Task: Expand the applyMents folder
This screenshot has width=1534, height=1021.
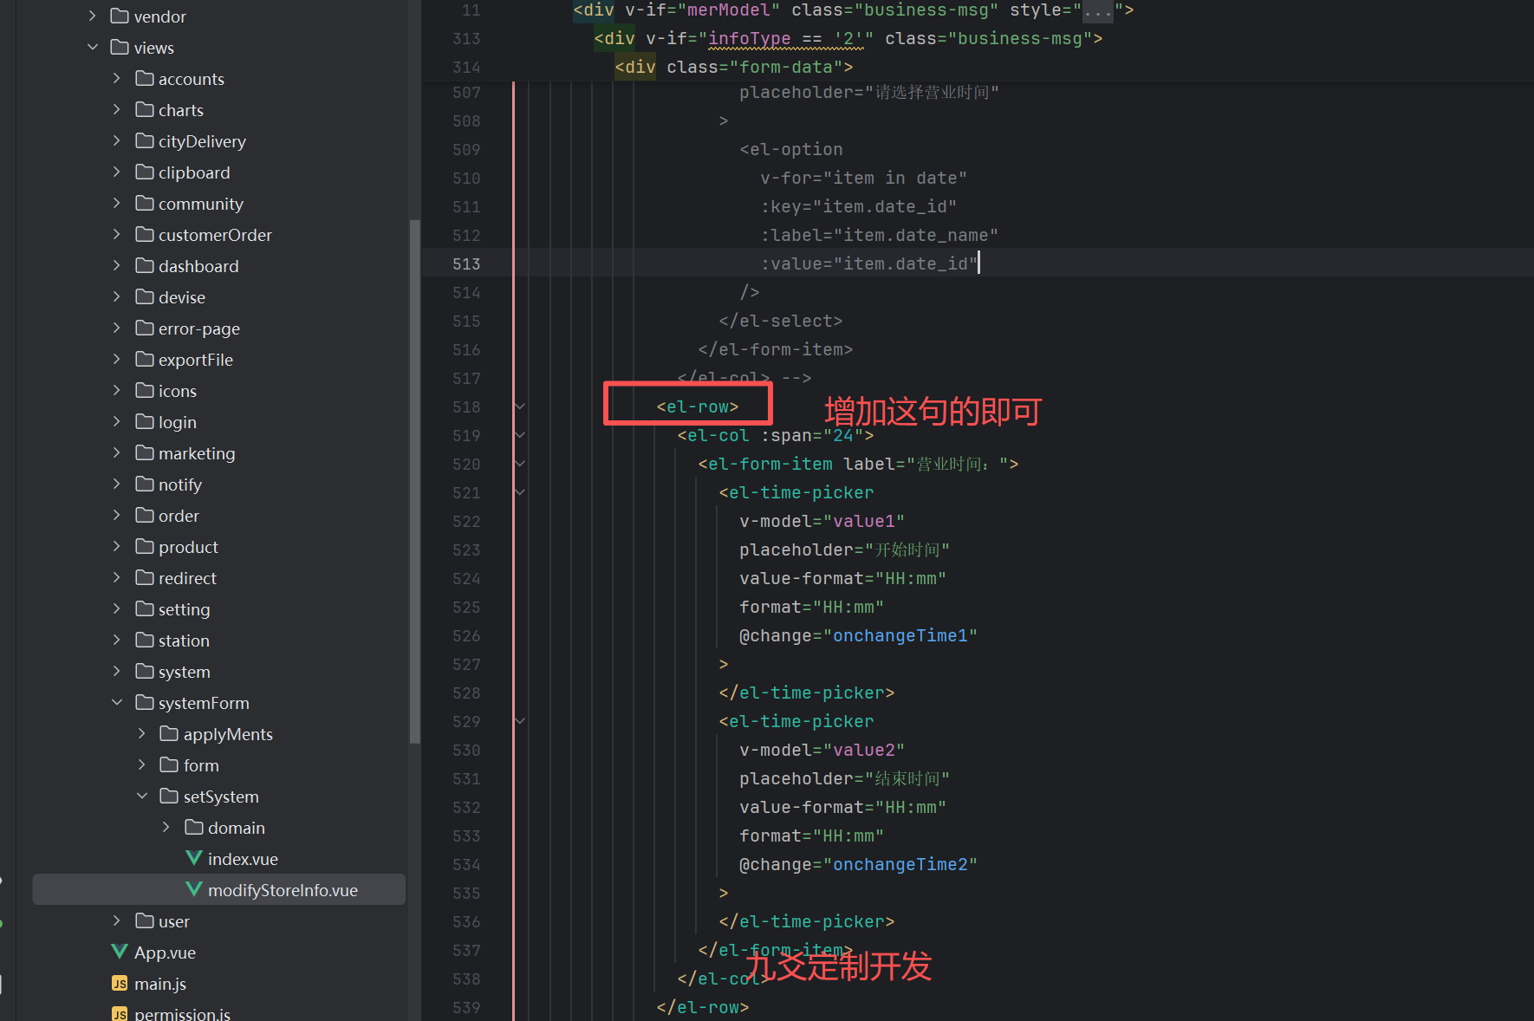Action: [x=142, y=733]
